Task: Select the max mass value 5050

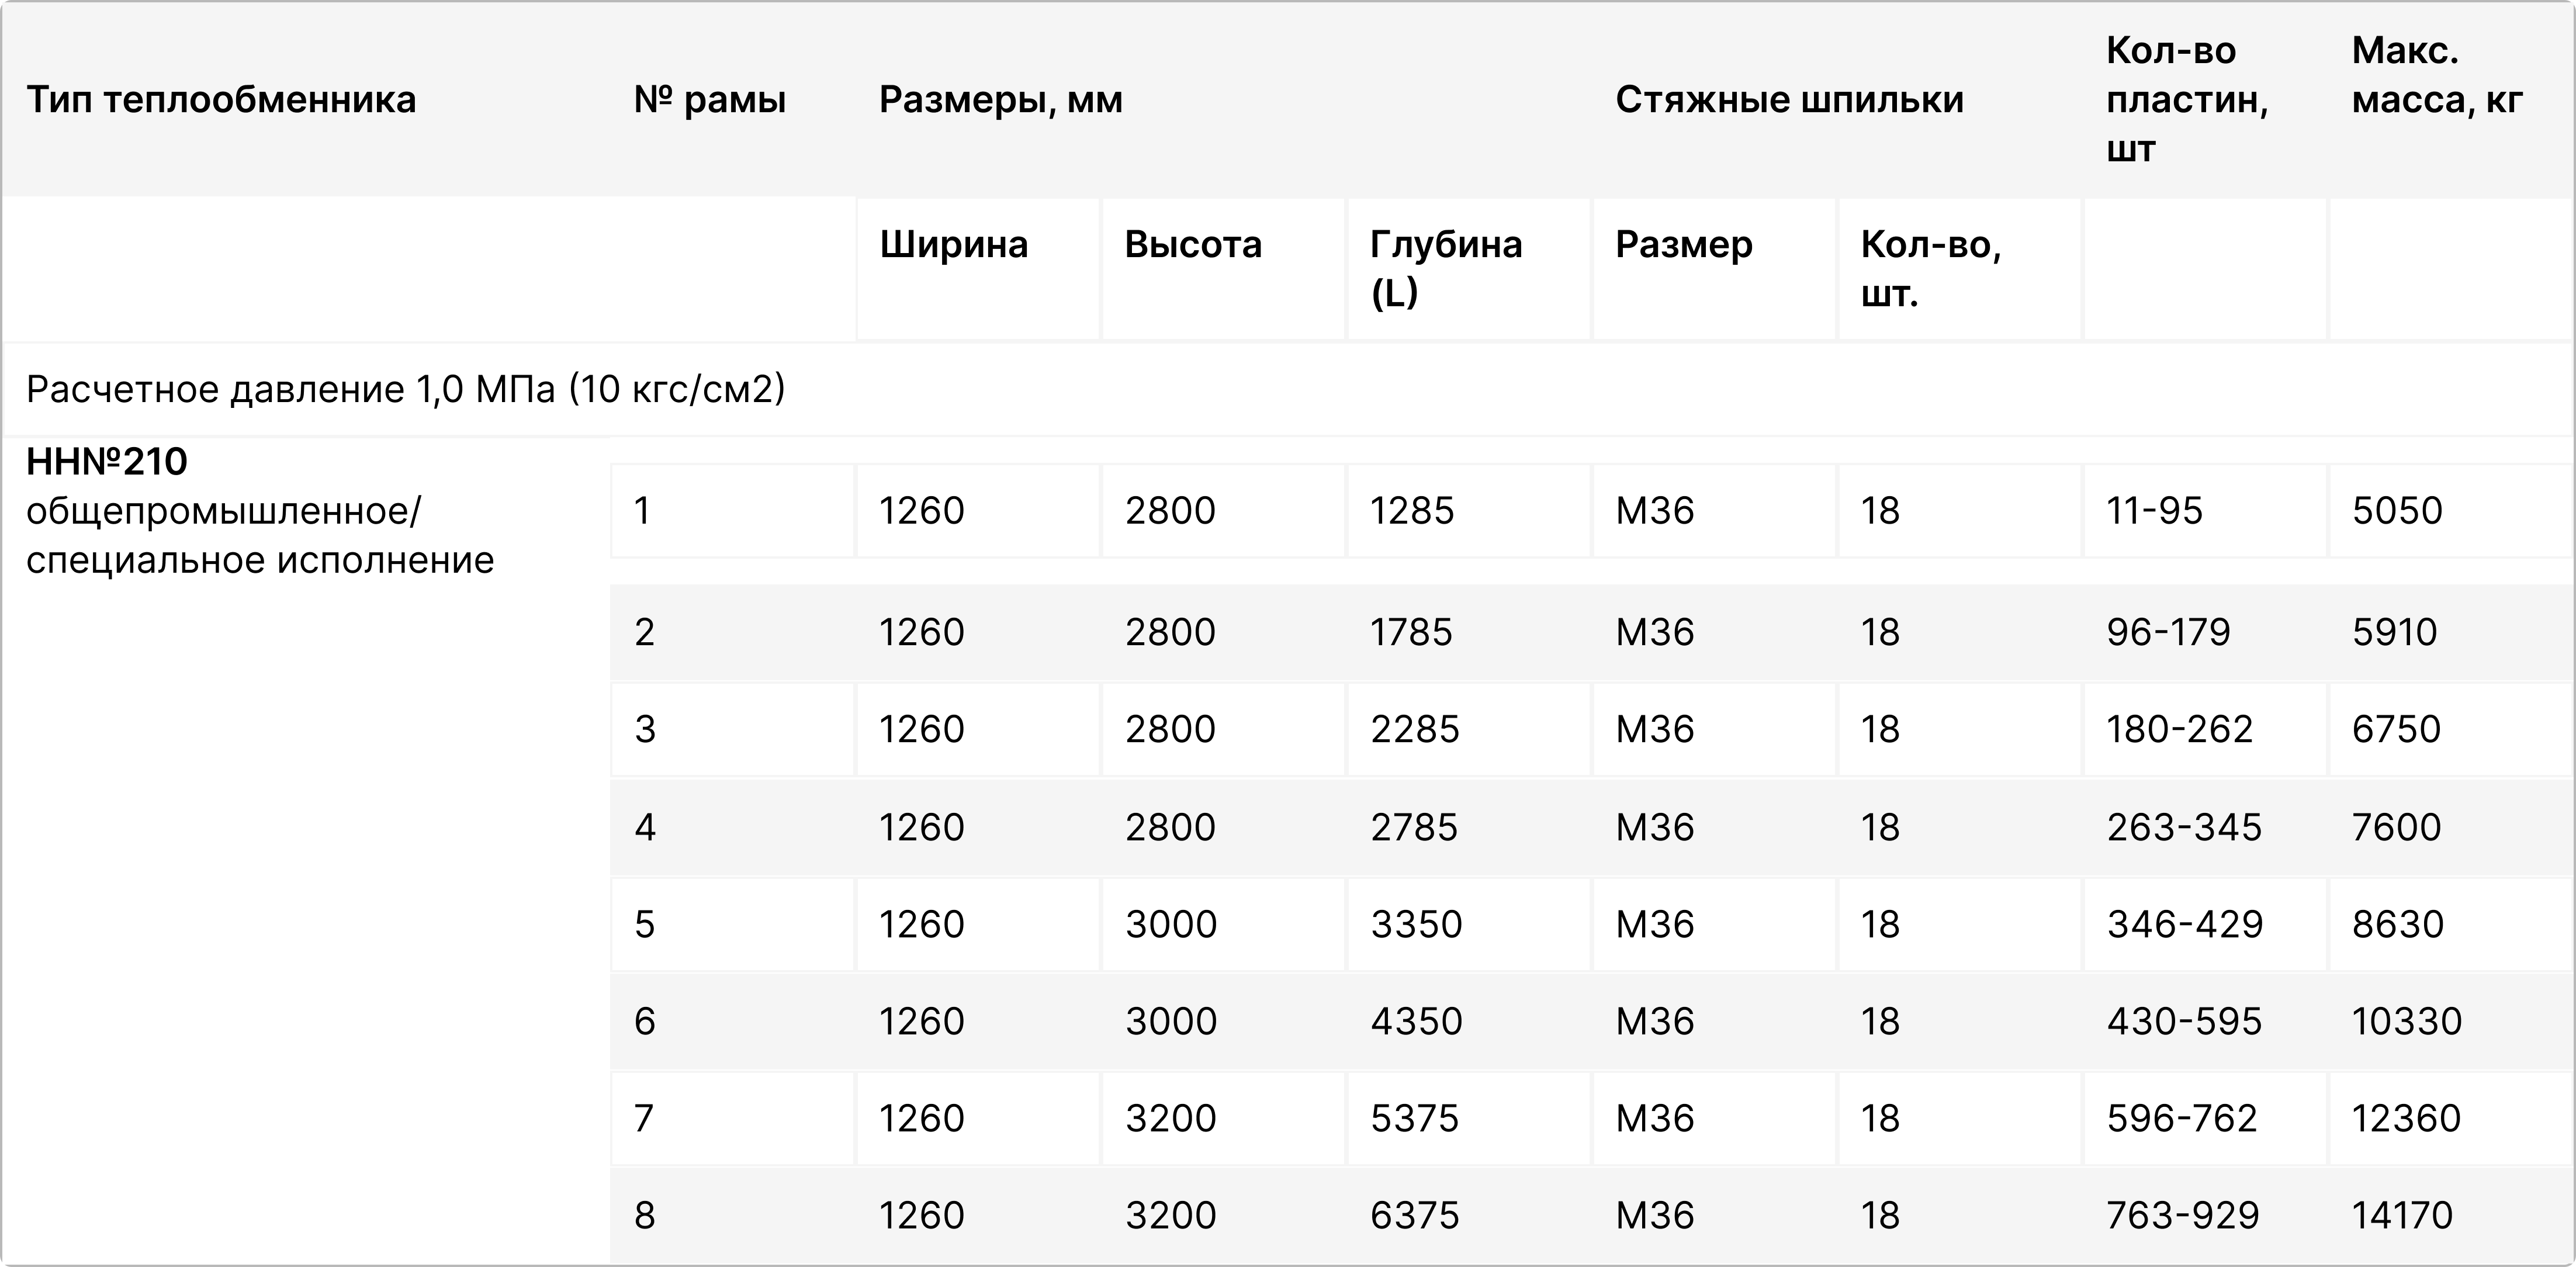Action: (2397, 511)
